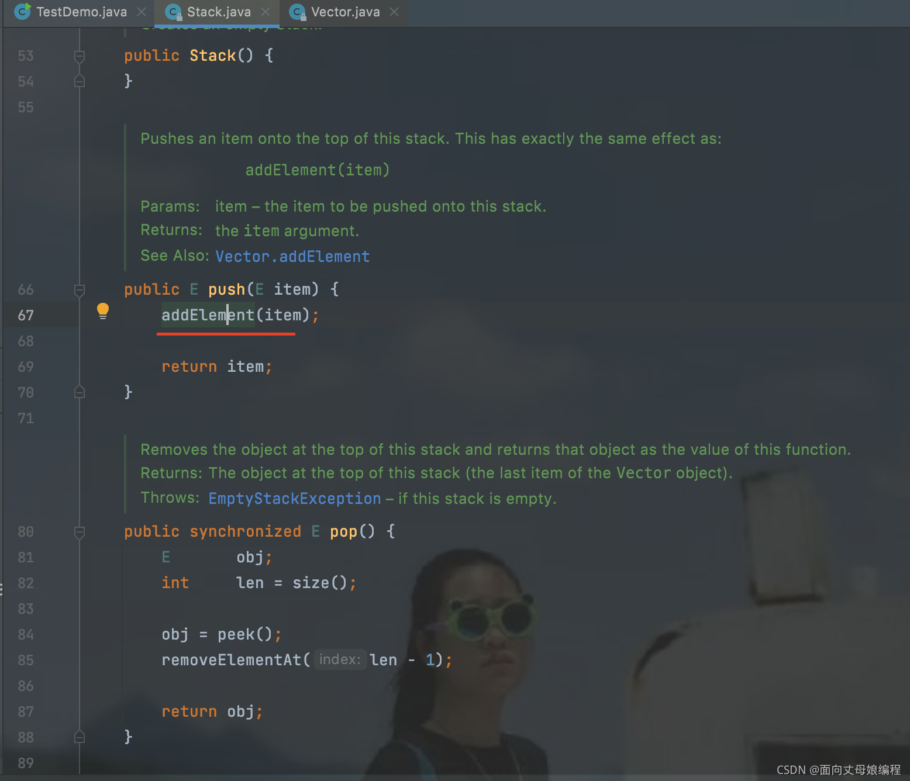Click the synchronized keyword on line 80

point(245,531)
